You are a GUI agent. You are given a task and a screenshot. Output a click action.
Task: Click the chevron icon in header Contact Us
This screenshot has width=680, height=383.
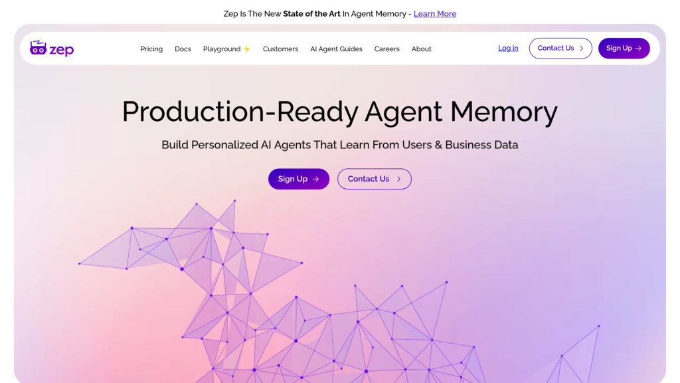[581, 48]
